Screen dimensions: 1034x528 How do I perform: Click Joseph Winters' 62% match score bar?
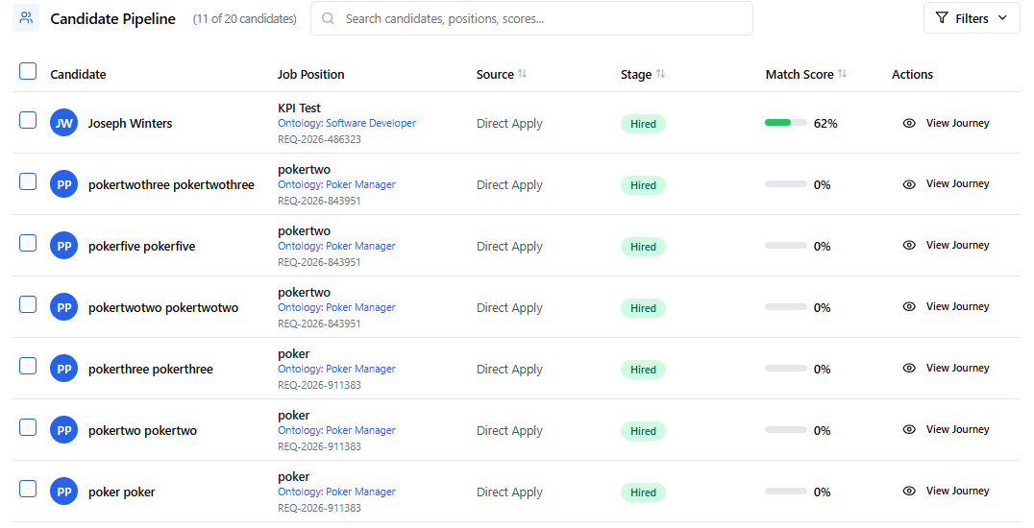pyautogui.click(x=785, y=123)
